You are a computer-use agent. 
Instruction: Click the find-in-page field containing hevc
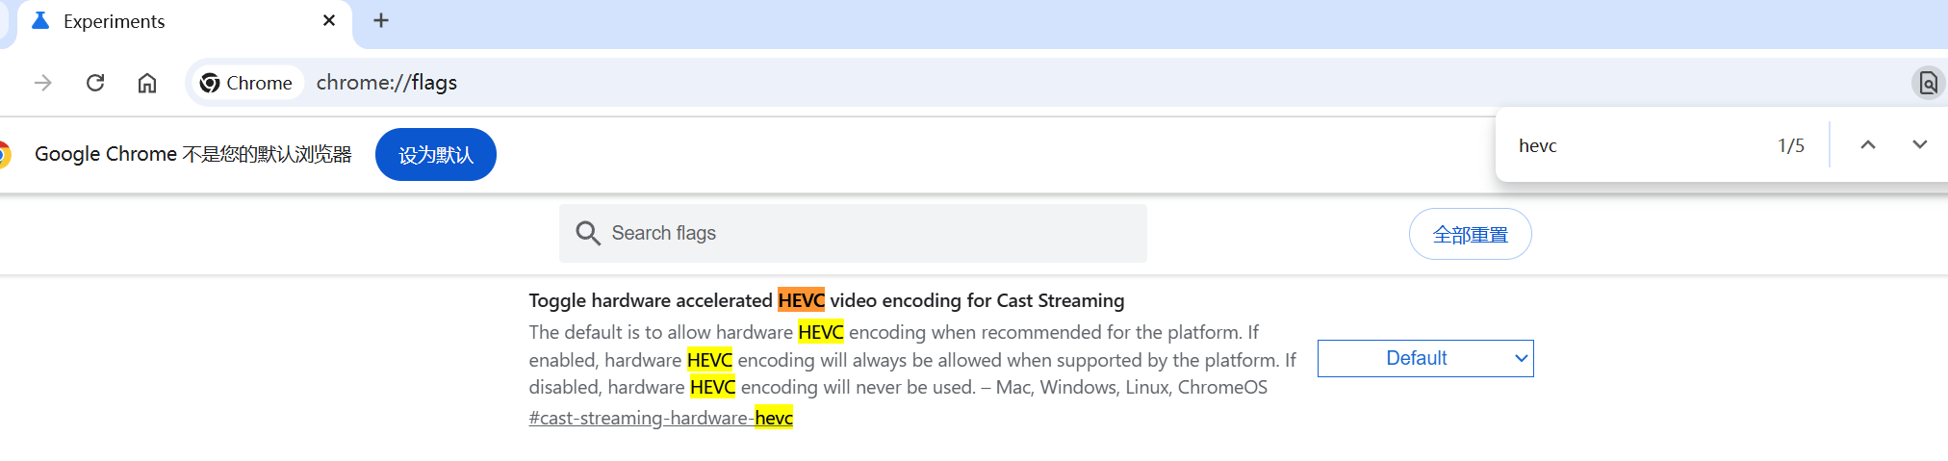click(x=1636, y=145)
